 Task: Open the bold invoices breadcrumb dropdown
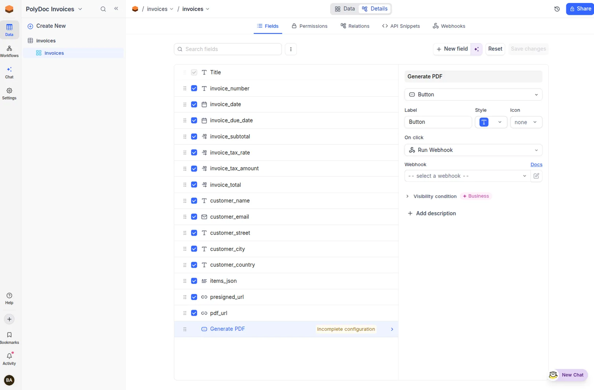pos(196,9)
